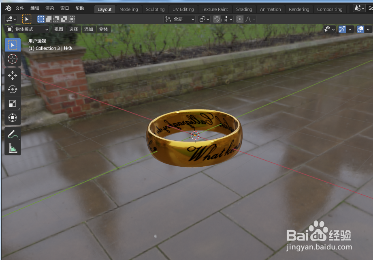This screenshot has height=260, width=373.
Task: Expand the gizmo options dropdown arrow
Action: 350,29
